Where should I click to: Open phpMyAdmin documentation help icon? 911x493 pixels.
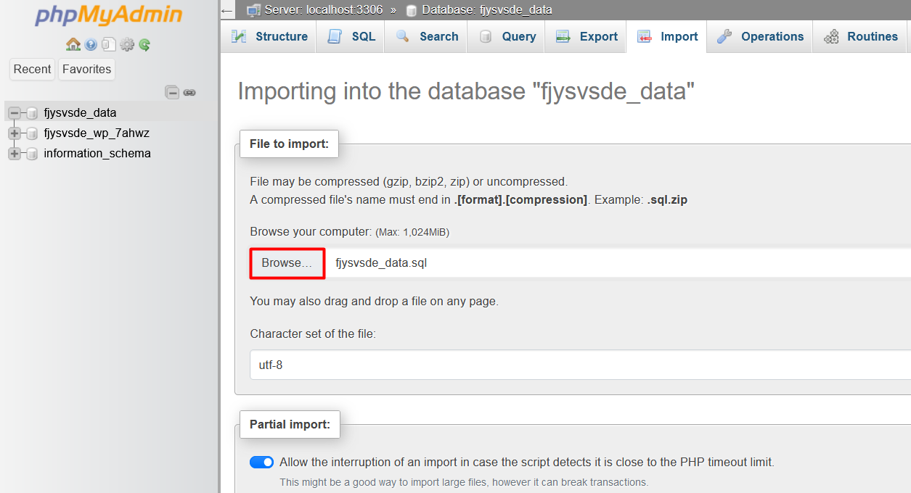(91, 45)
